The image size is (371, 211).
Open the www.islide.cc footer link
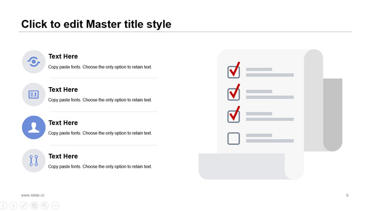(x=33, y=195)
